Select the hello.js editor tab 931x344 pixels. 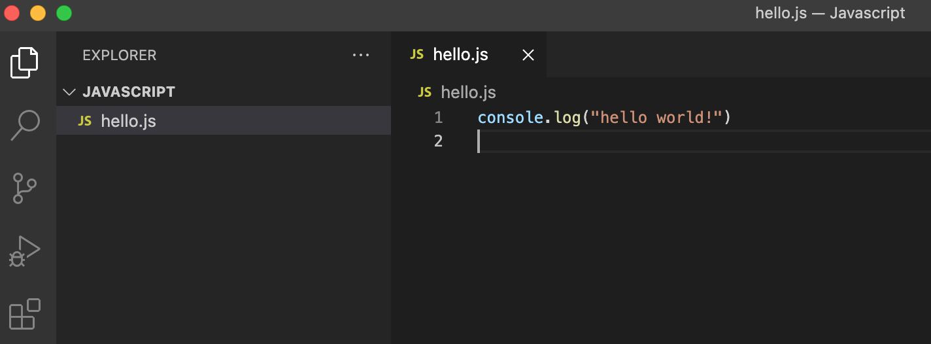(469, 54)
